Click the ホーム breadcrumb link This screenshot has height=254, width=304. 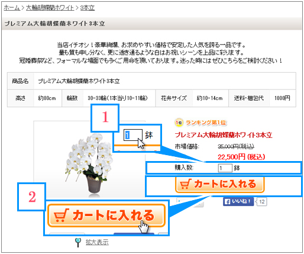12,8
